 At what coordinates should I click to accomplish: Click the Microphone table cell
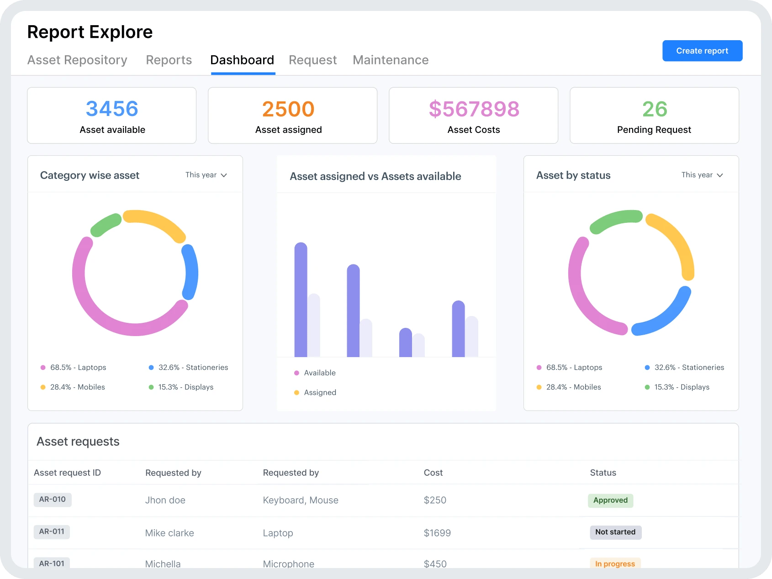288,564
